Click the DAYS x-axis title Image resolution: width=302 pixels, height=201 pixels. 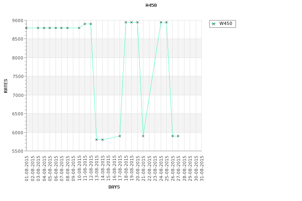tap(114, 187)
